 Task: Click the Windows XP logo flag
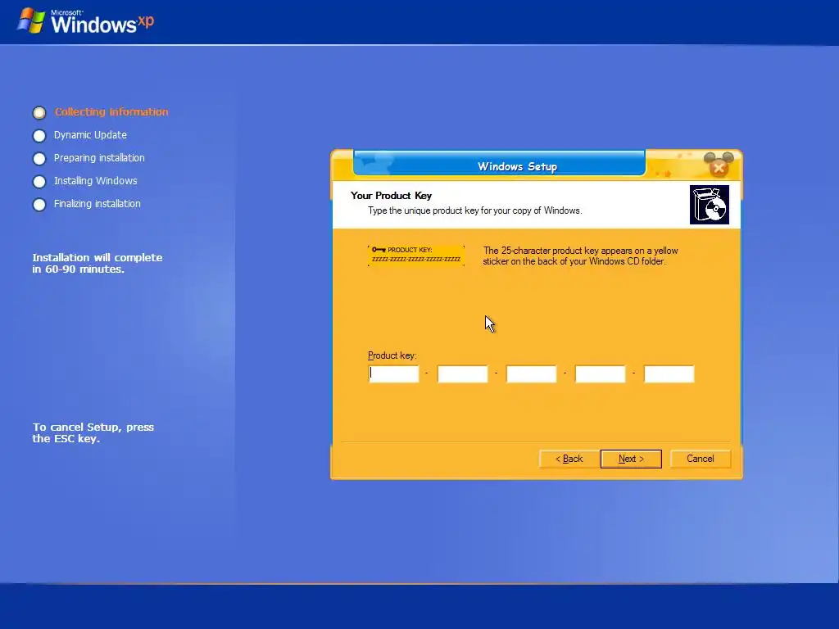pos(31,20)
